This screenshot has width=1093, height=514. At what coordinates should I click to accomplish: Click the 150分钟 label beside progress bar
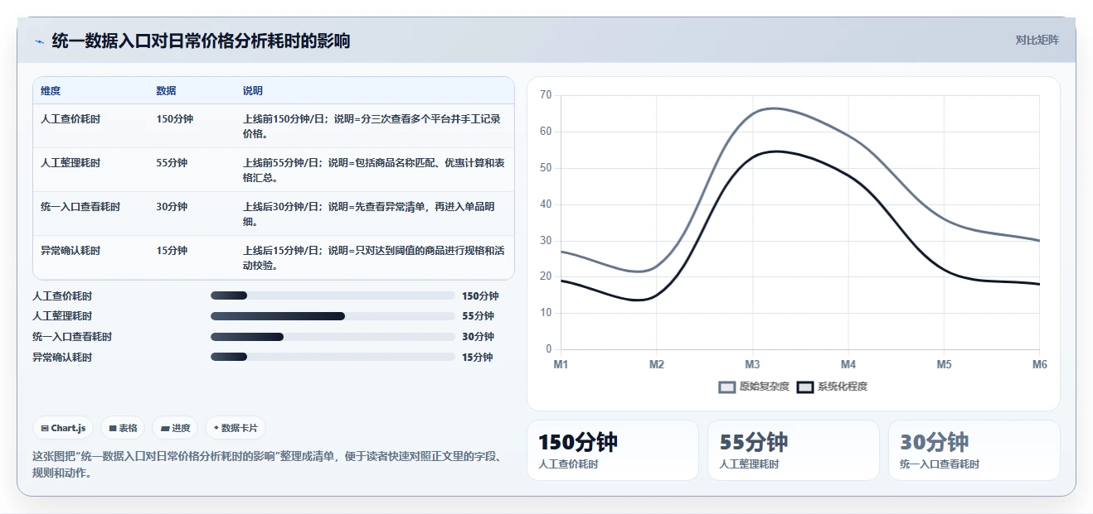coord(480,295)
